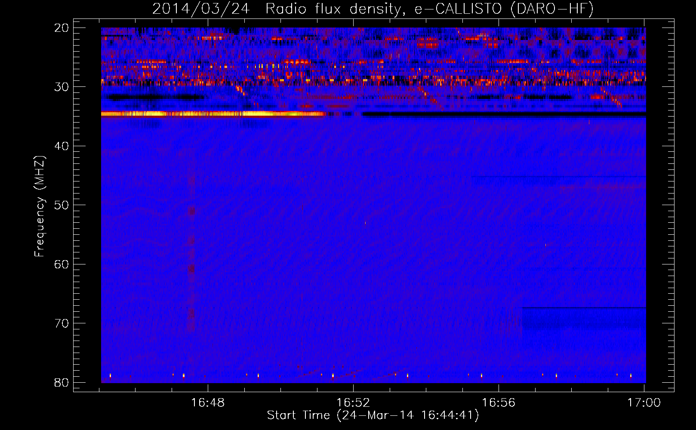The width and height of the screenshot is (696, 430).
Task: Click the 16:48 time tick label
Action: coord(208,403)
